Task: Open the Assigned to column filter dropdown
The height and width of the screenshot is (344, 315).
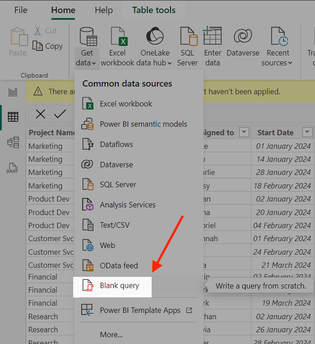Action: pos(244,132)
